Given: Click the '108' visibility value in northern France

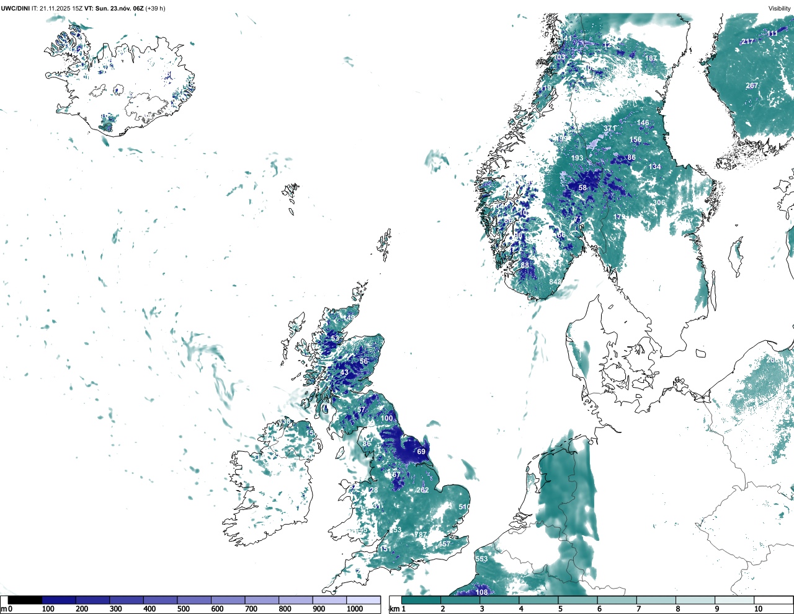Looking at the screenshot, I should pyautogui.click(x=482, y=592).
